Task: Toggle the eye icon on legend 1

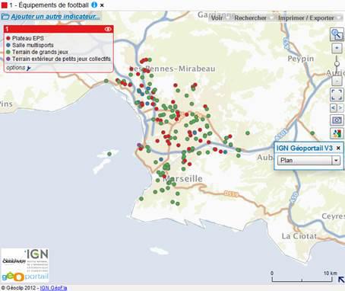Action: coord(108,29)
